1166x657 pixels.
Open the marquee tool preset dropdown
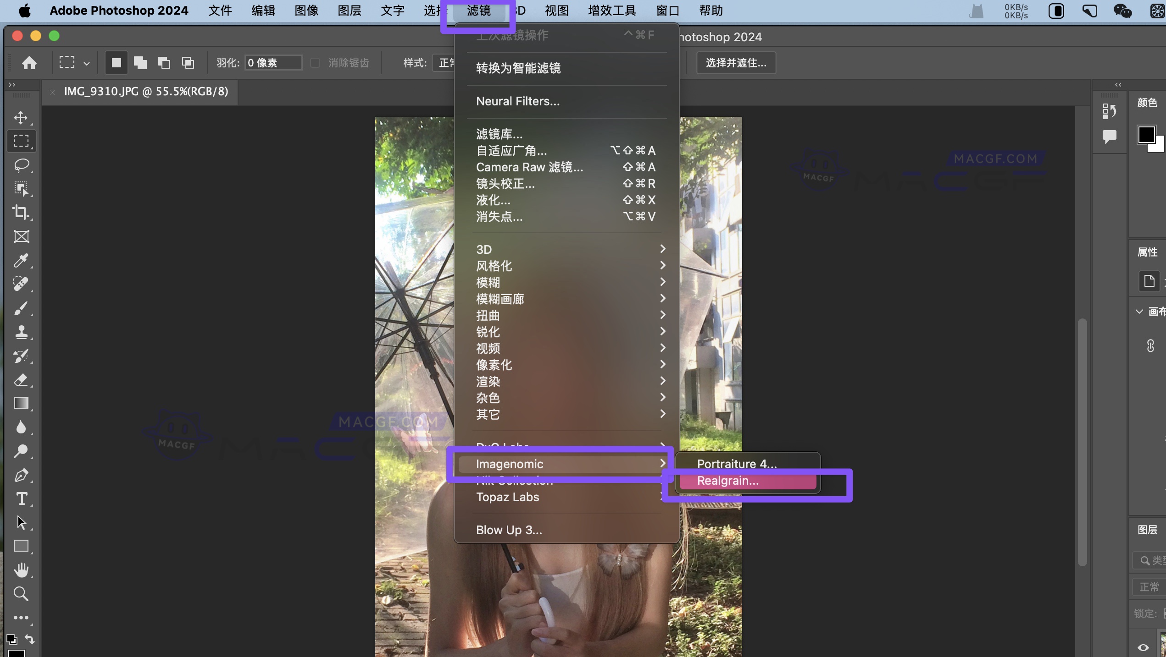tap(87, 63)
